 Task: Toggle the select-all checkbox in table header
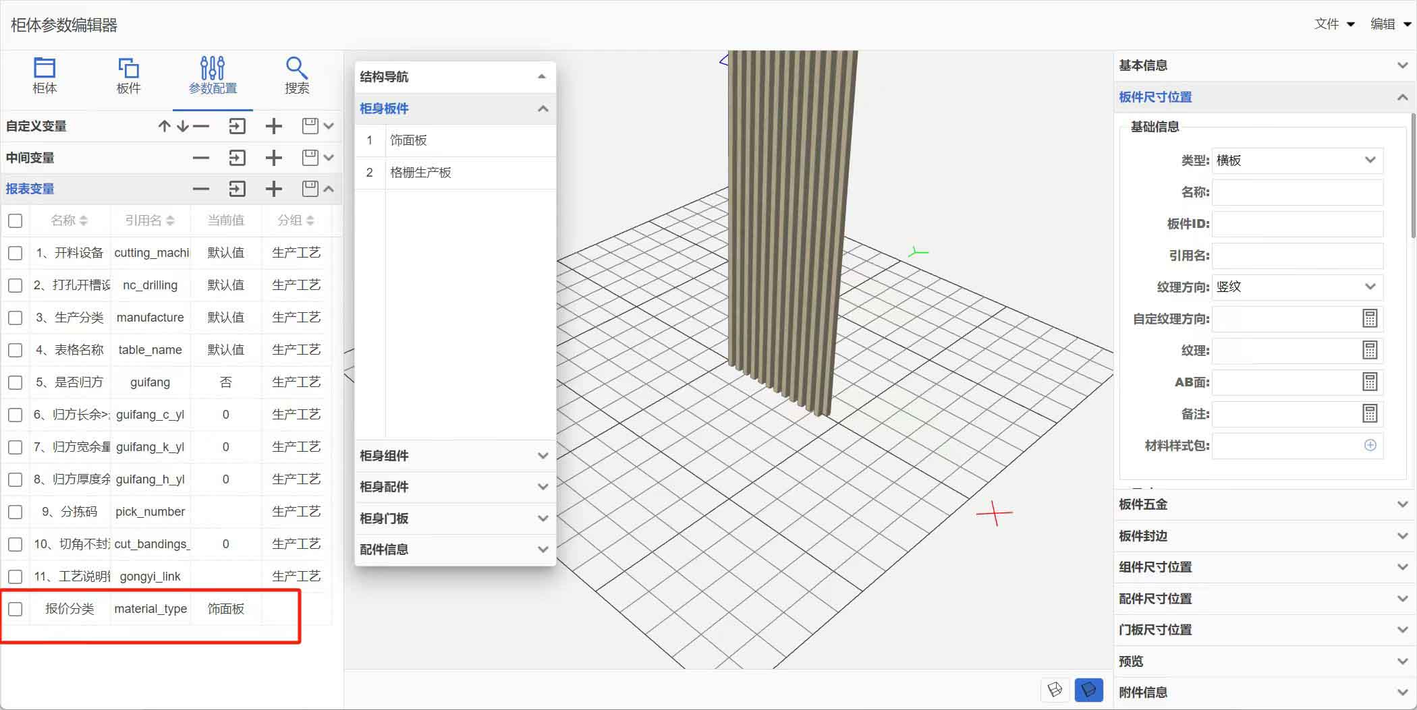click(15, 220)
